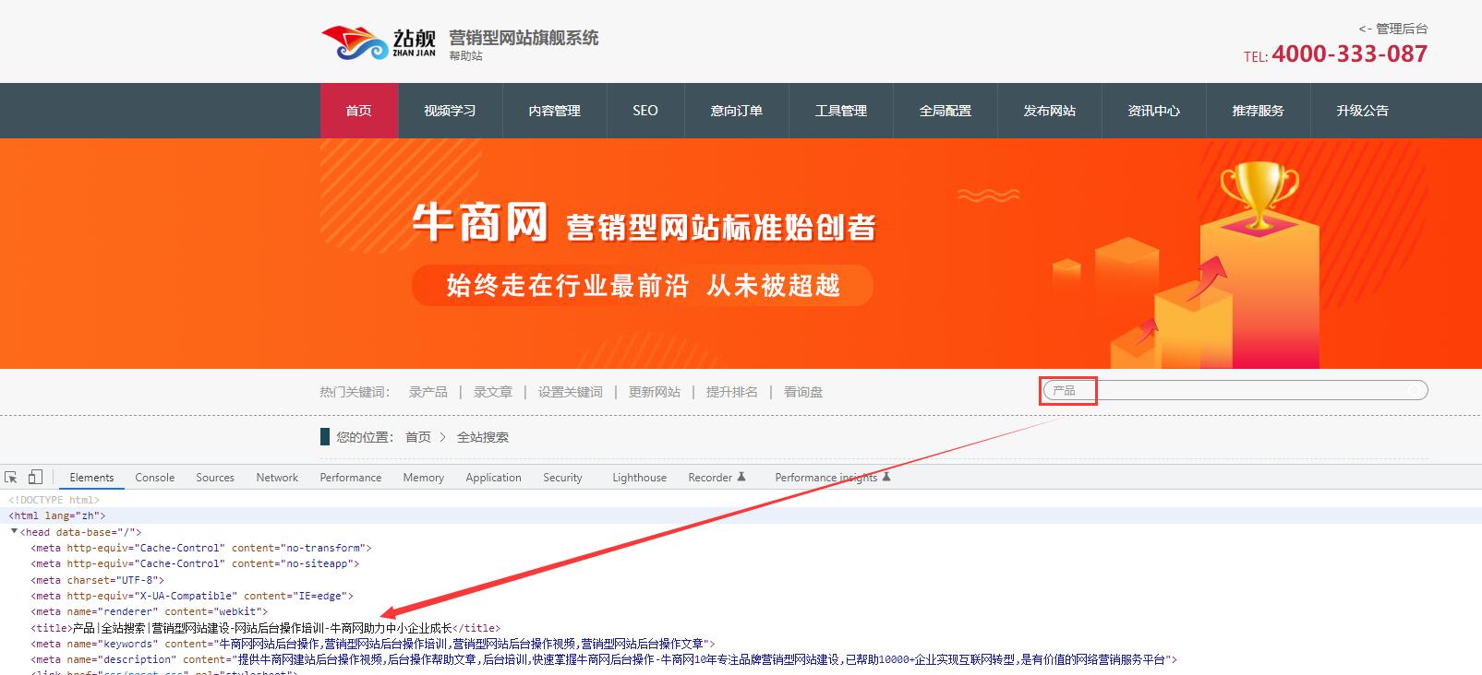This screenshot has width=1482, height=675.
Task: Switch to the Lighthouse DevTools tab
Action: point(640,478)
